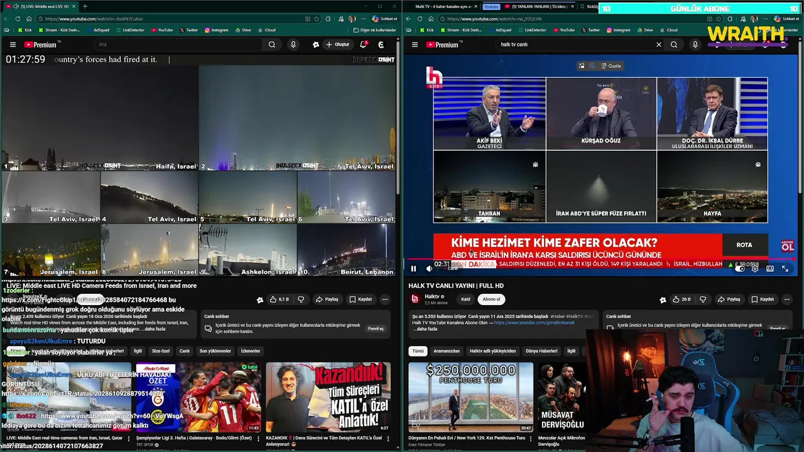
Task: Toggle theater mode on Halk TV player
Action: coord(770,269)
